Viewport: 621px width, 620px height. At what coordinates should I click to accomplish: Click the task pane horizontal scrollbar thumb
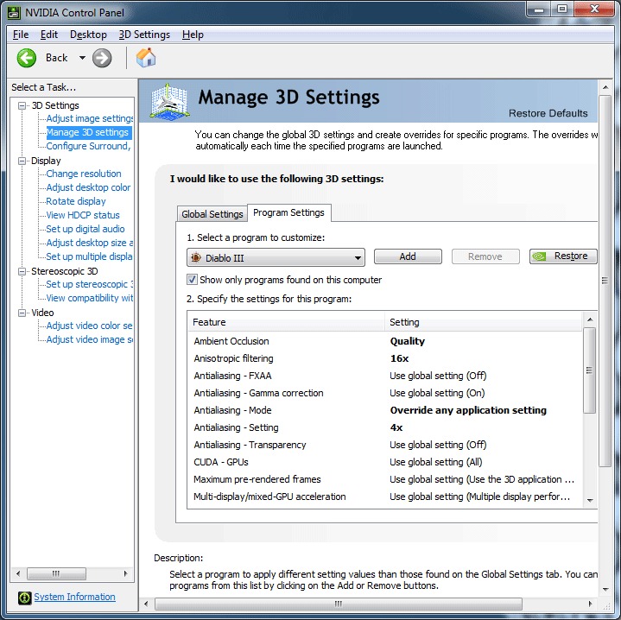(x=56, y=573)
